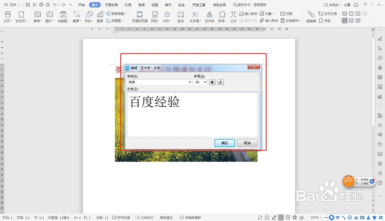The height and width of the screenshot is (221, 385).
Task: Insert page number via 页码
Action: click(155, 17)
